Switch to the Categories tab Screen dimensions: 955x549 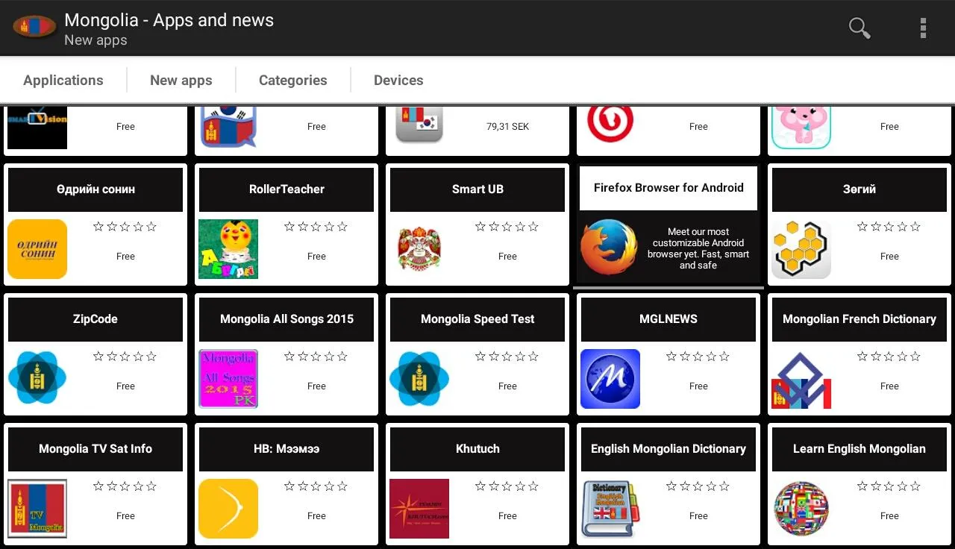(293, 80)
